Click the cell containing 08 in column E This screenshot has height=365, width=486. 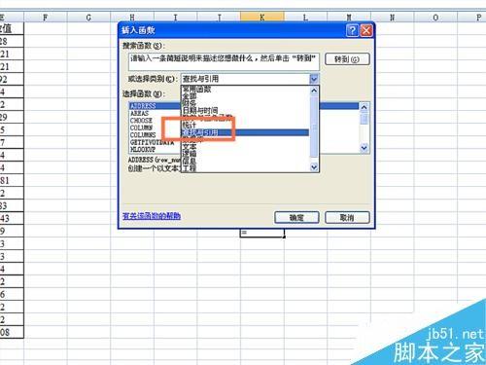[x=12, y=332]
